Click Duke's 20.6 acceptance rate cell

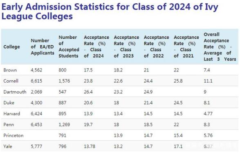[x=88, y=103]
